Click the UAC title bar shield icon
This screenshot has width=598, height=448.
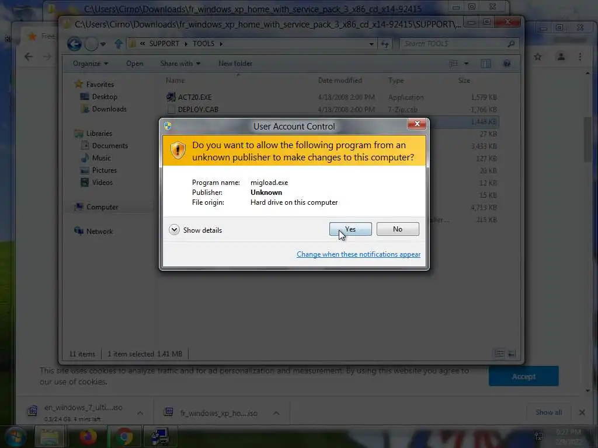point(168,126)
